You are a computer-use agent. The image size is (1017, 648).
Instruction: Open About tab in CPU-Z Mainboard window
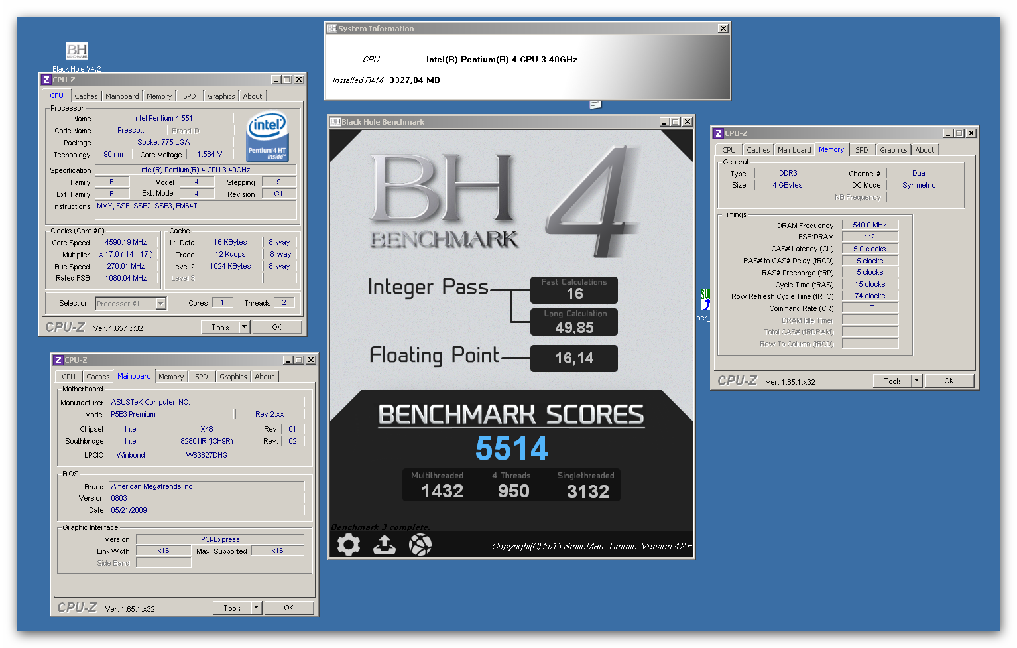pos(265,377)
